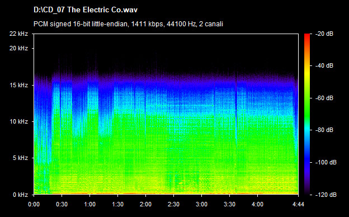Viewport: 349px width, 217px height.
Task: Click the 0 kHz frequency axis label
Action: (x=20, y=195)
